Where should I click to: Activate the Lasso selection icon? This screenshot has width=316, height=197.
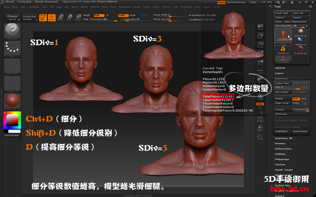click(260, 137)
